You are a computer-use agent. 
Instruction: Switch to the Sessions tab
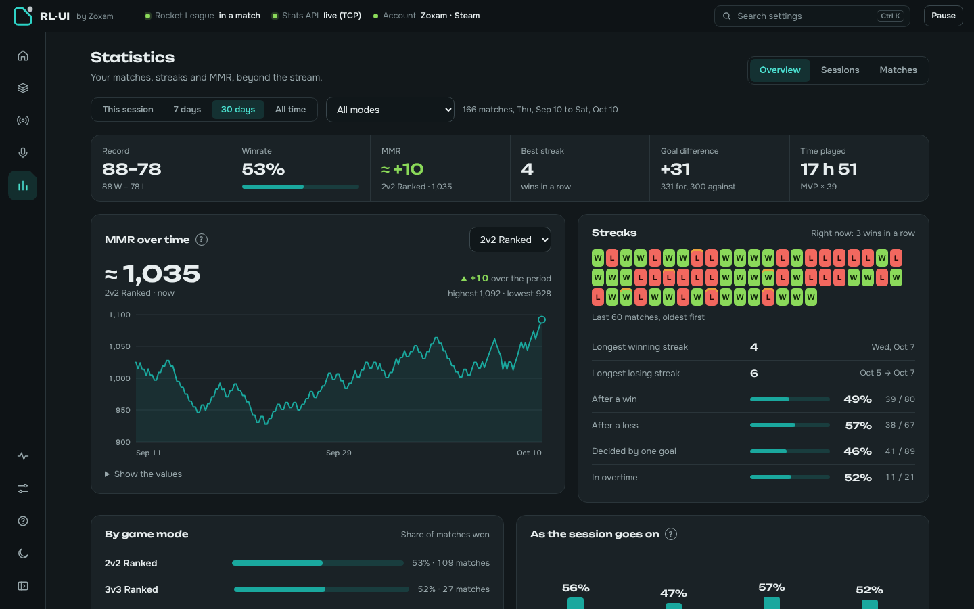(840, 70)
